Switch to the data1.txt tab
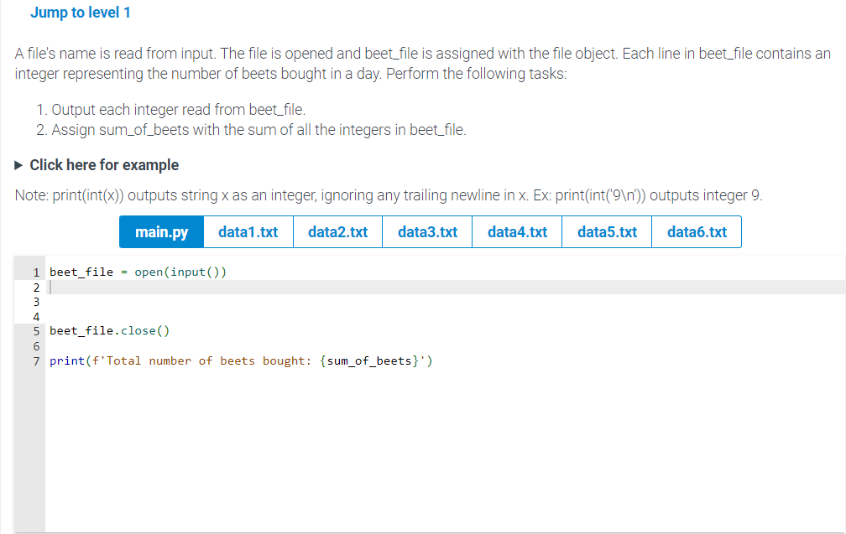846x534 pixels. (x=248, y=231)
